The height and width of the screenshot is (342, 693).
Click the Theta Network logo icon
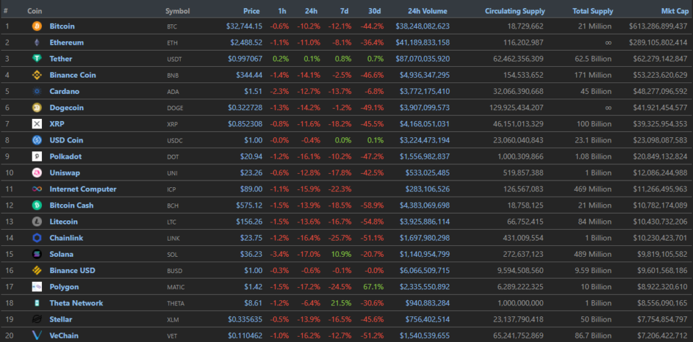pyautogui.click(x=37, y=303)
